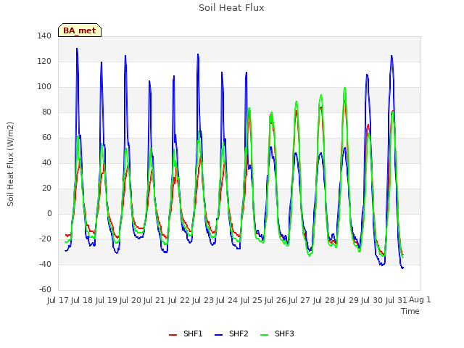Viewport: 464px width, 348px height.
Task: Click the 120 y-axis tick label
Action: 44,62
